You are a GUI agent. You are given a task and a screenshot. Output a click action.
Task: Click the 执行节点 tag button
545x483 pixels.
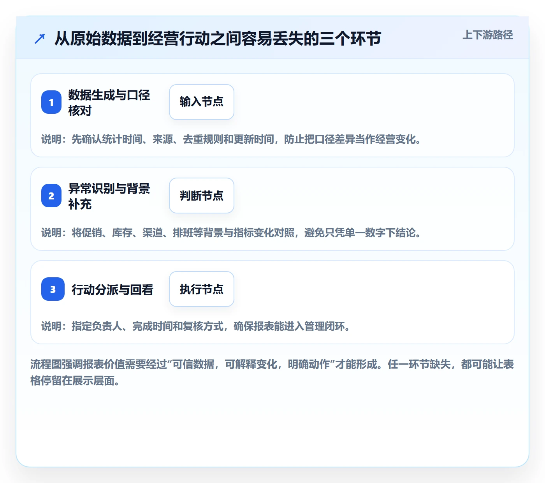coord(202,289)
